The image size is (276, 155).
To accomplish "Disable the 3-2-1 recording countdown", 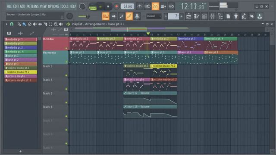I will [x=155, y=6].
